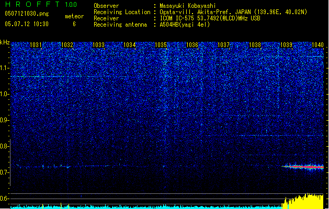Image resolution: width=329 pixels, height=209 pixels.
Task: Click the 1.1 frequency axis label
Action: click(x=5, y=68)
